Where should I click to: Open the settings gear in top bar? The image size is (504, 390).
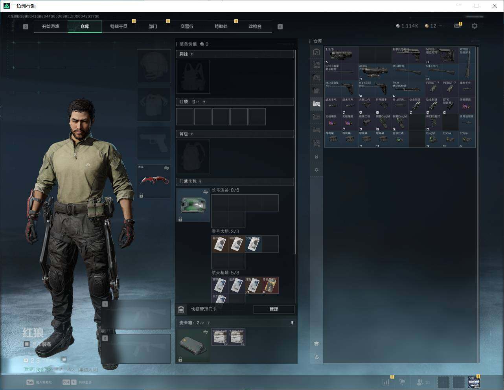pyautogui.click(x=475, y=26)
